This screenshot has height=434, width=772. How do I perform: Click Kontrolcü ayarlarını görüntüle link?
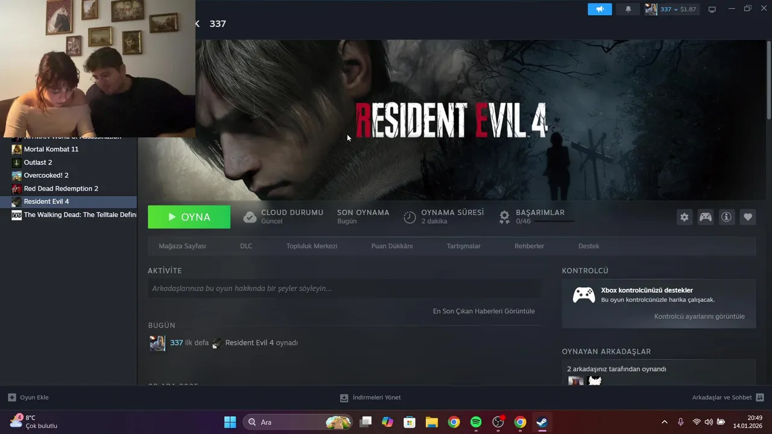(700, 316)
